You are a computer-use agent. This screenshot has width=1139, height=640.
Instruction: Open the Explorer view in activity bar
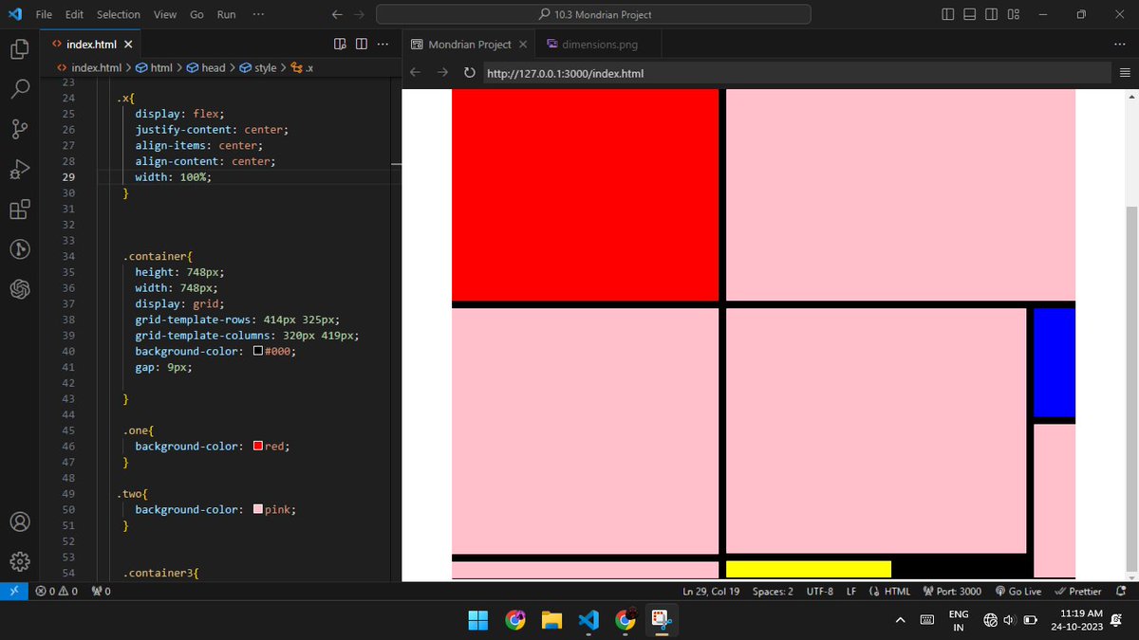click(20, 48)
